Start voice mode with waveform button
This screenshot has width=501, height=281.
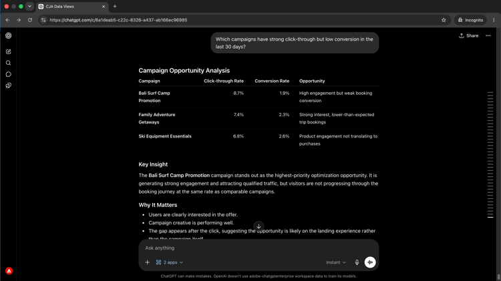(370, 262)
